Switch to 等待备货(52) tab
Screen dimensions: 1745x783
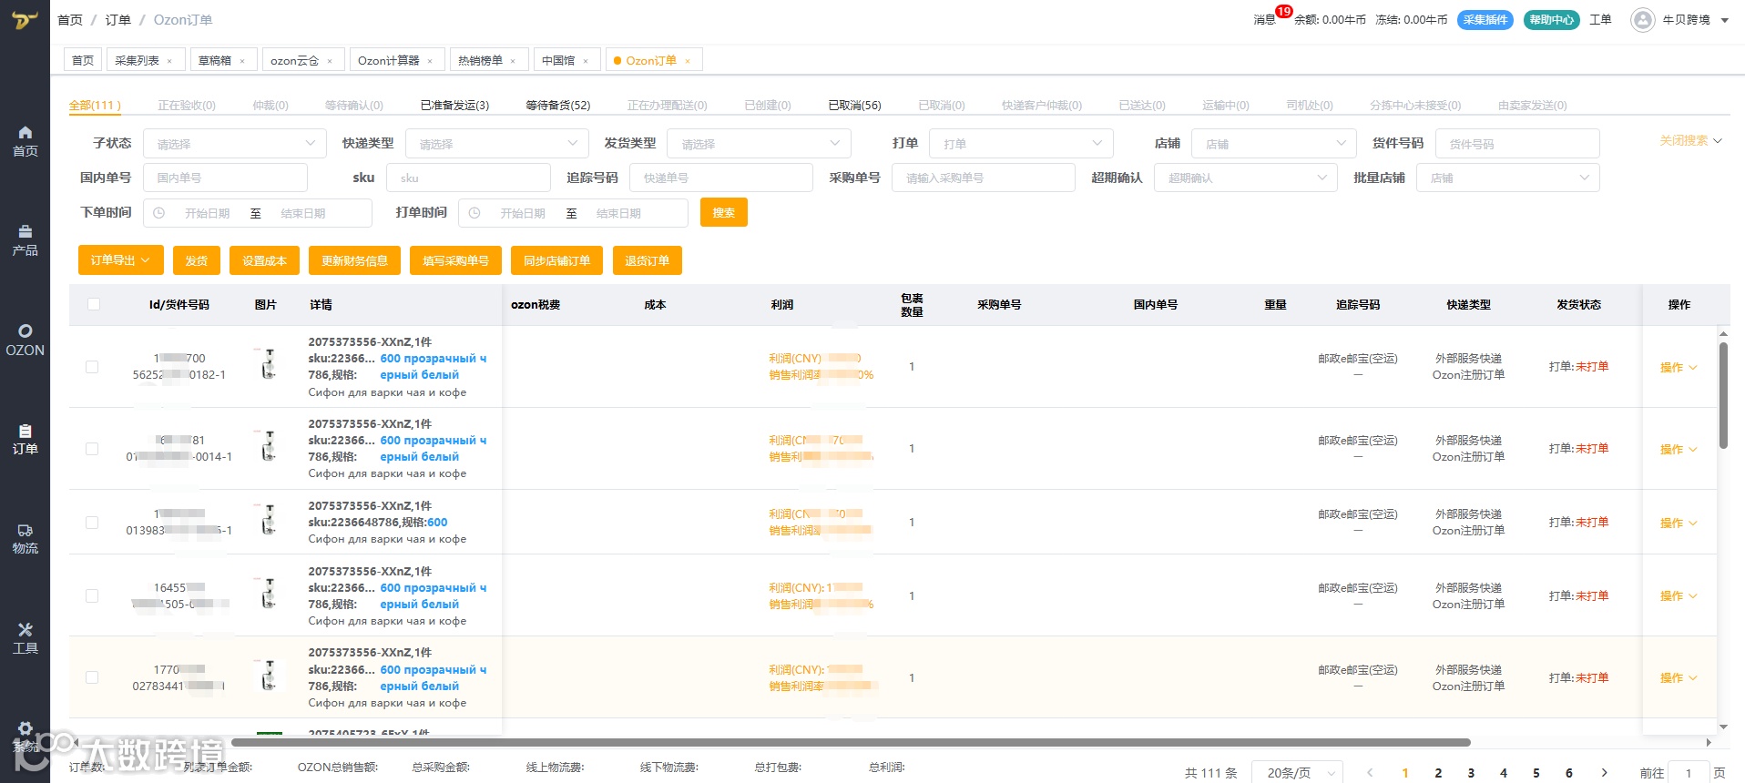[558, 106]
